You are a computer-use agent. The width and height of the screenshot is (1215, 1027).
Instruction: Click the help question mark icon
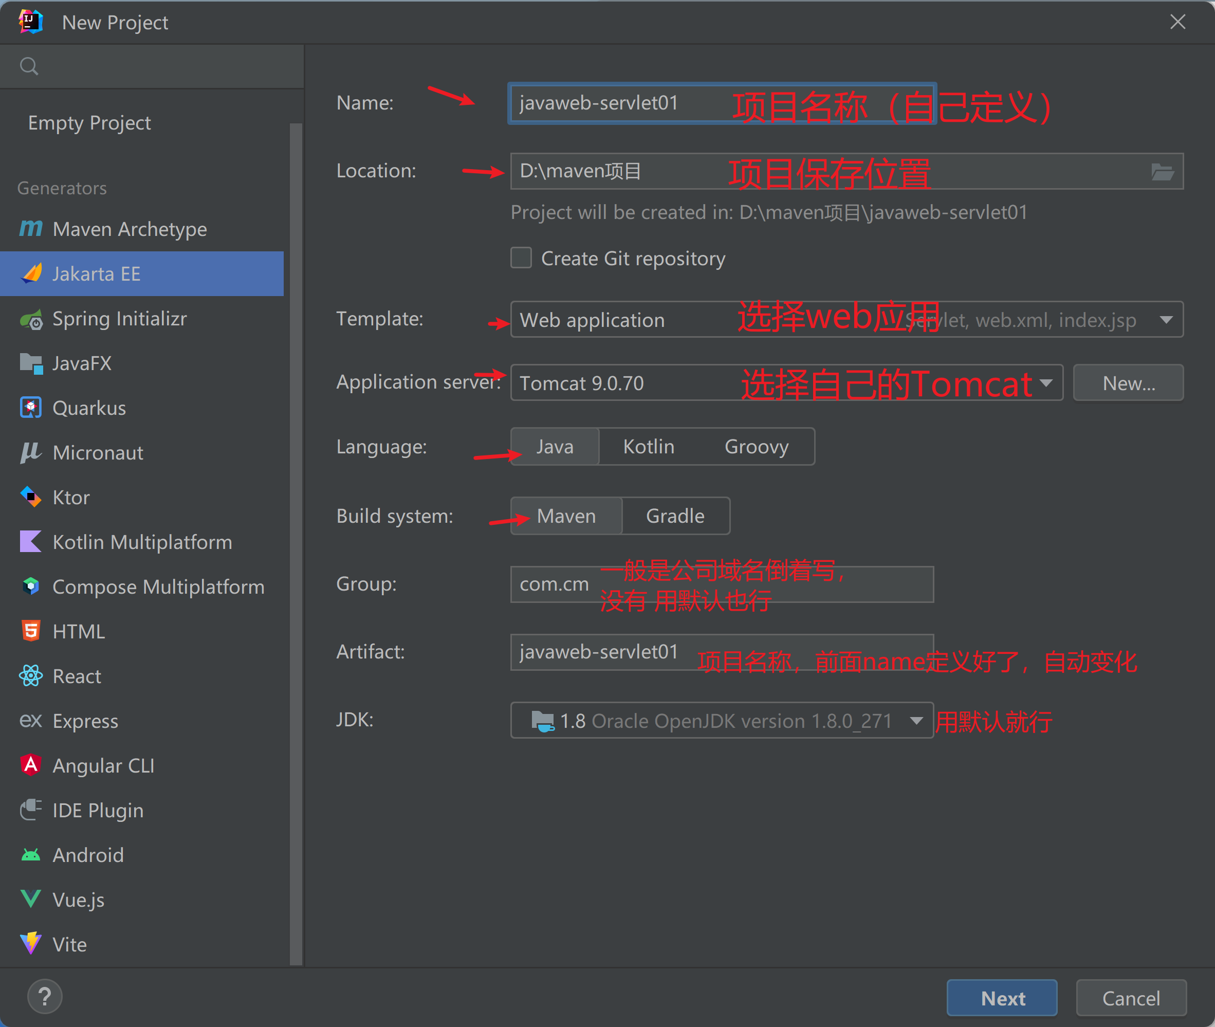tap(45, 997)
